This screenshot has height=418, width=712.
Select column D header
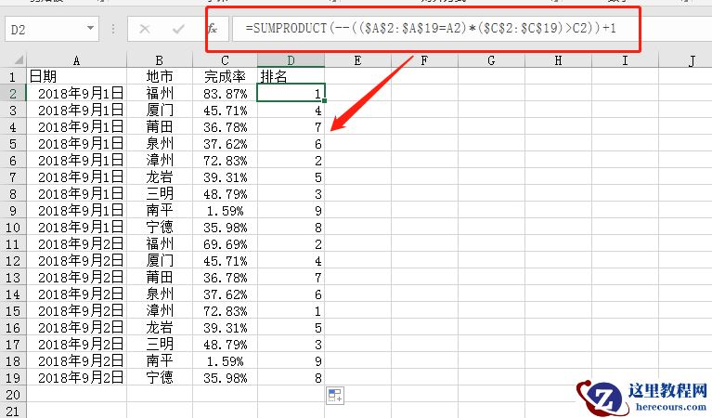click(x=291, y=60)
